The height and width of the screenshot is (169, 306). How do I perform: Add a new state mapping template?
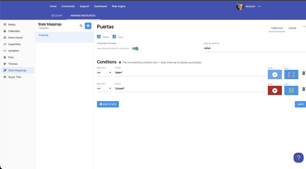(x=88, y=26)
